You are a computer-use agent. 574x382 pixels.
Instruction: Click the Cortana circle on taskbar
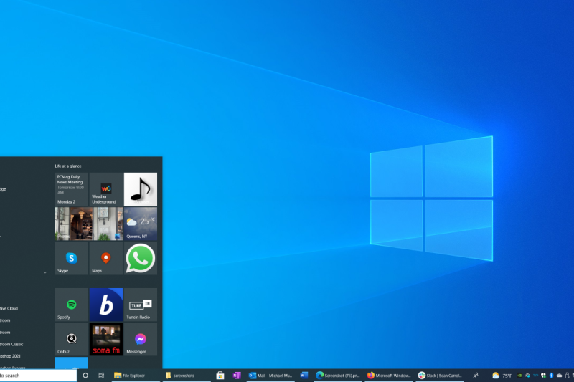85,376
